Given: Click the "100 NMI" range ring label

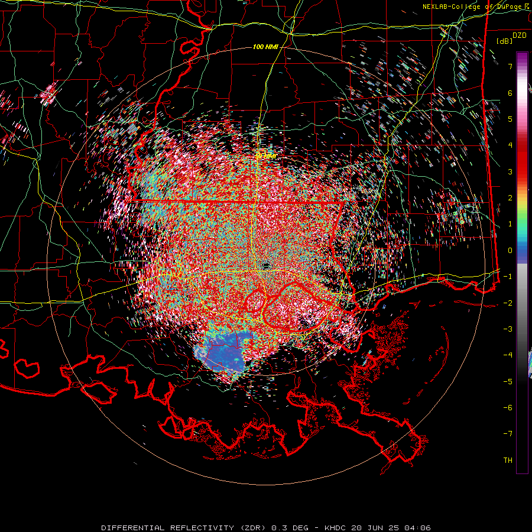Looking at the screenshot, I should [x=265, y=47].
